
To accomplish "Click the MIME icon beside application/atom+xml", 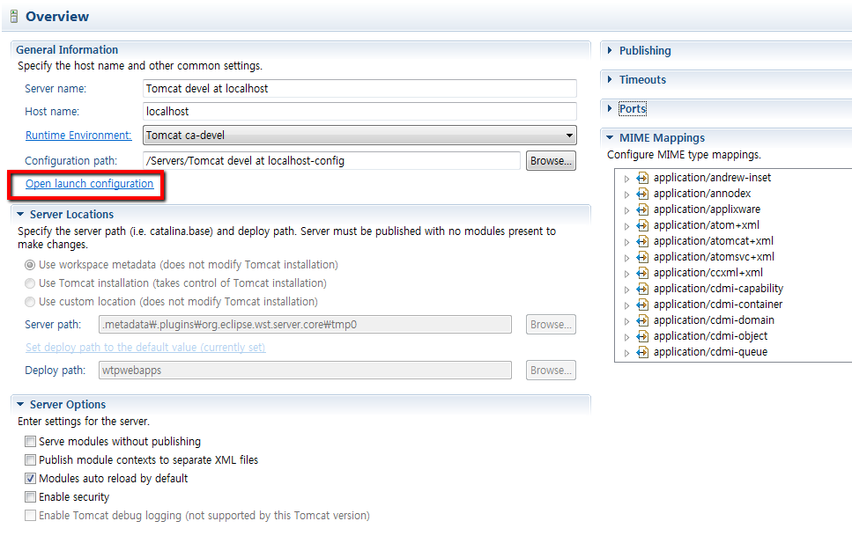I will pos(642,225).
